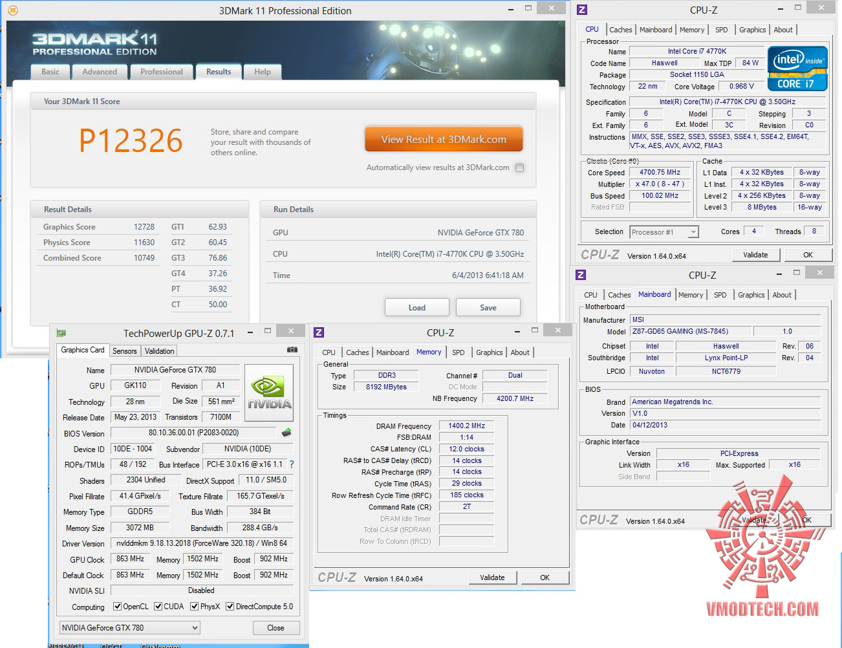Click the Physics Score value 11630

coord(144,243)
